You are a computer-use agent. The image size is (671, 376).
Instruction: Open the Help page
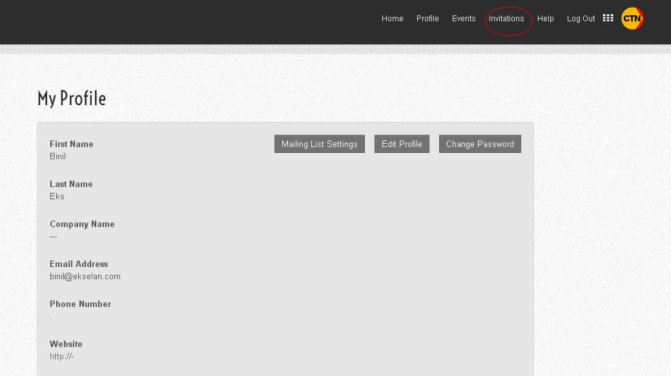(546, 19)
